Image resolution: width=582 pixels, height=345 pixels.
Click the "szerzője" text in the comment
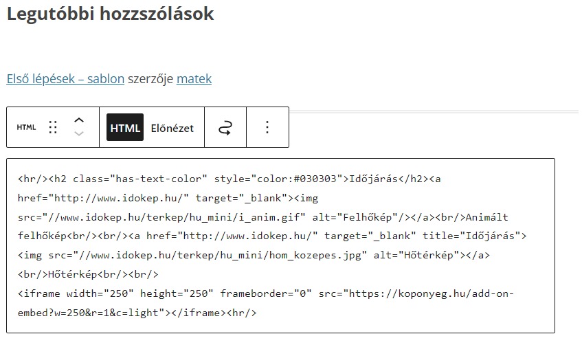click(x=150, y=79)
